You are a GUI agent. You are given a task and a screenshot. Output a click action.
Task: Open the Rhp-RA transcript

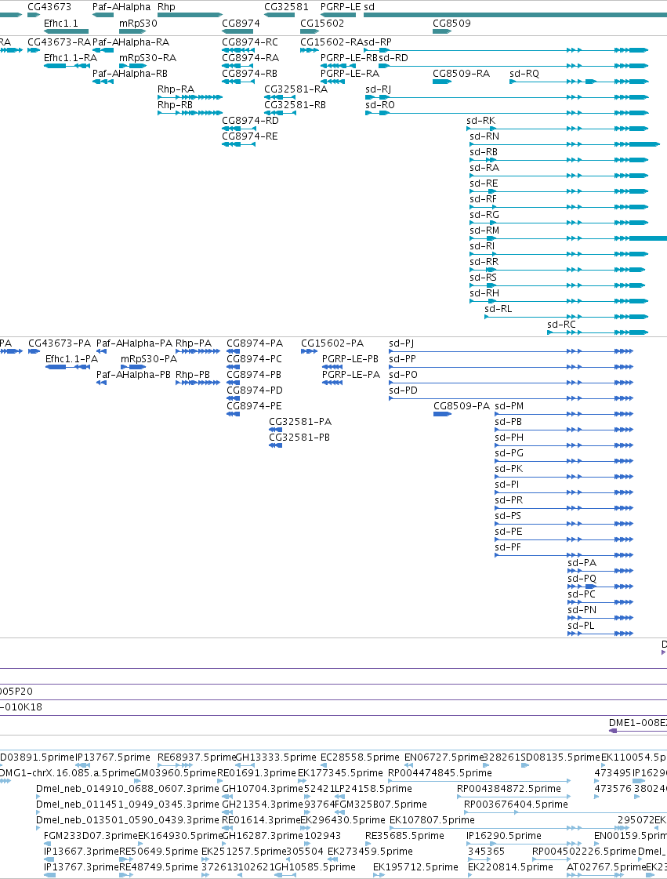[190, 97]
